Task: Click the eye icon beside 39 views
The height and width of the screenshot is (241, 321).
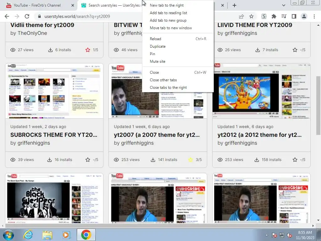Action: (x=13, y=160)
